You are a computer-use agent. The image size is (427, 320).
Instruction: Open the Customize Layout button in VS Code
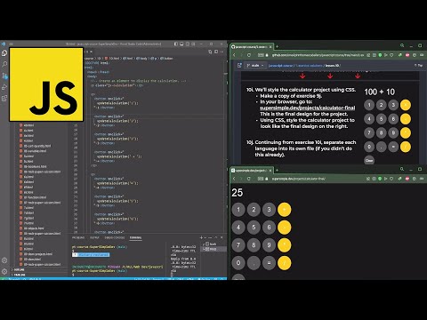[x=193, y=44]
